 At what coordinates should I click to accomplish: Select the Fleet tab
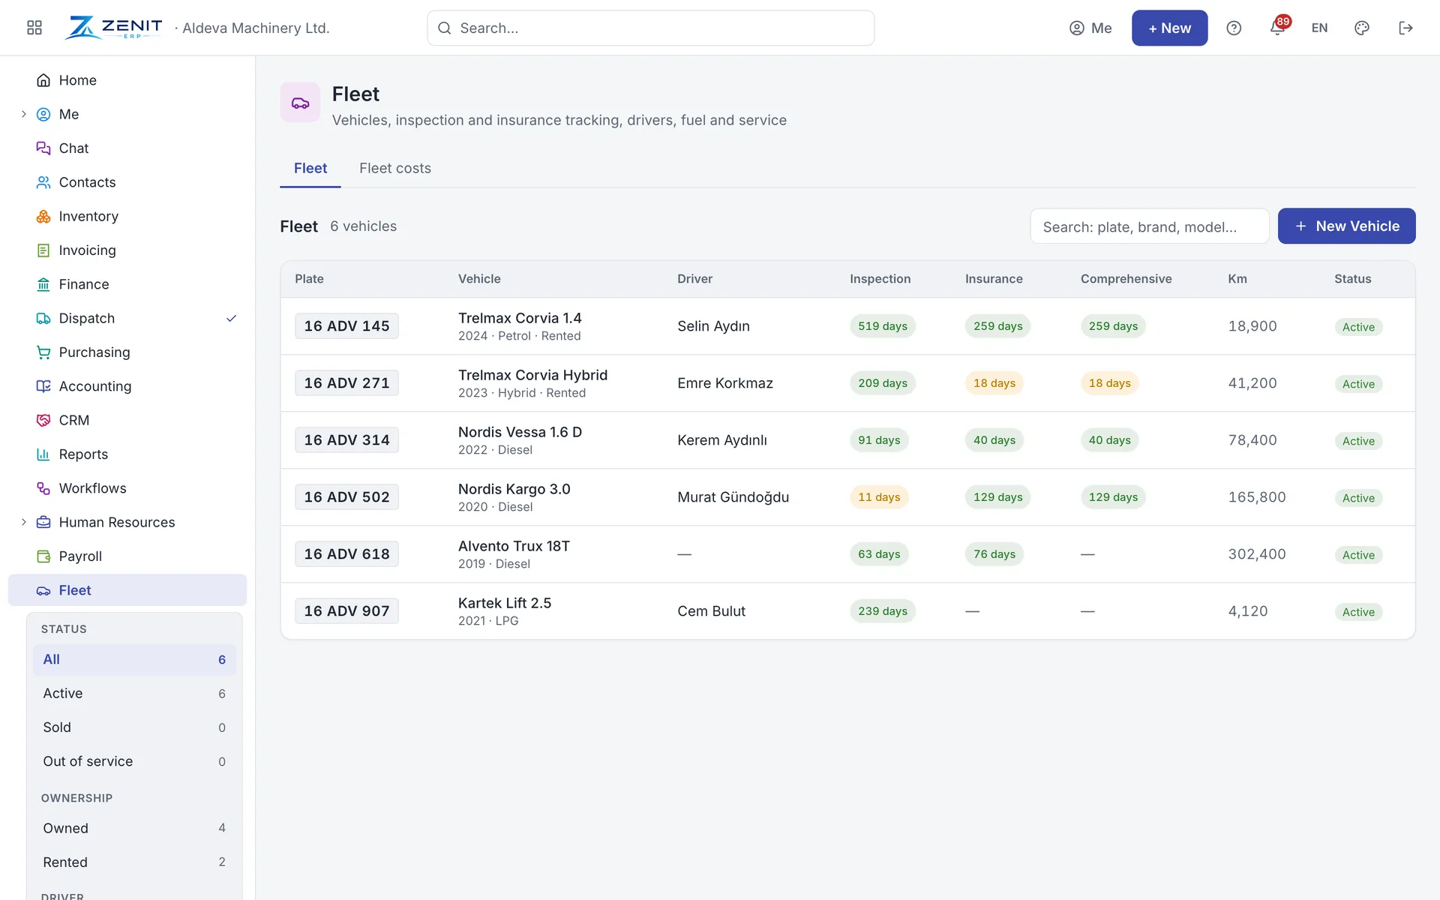[x=310, y=168]
